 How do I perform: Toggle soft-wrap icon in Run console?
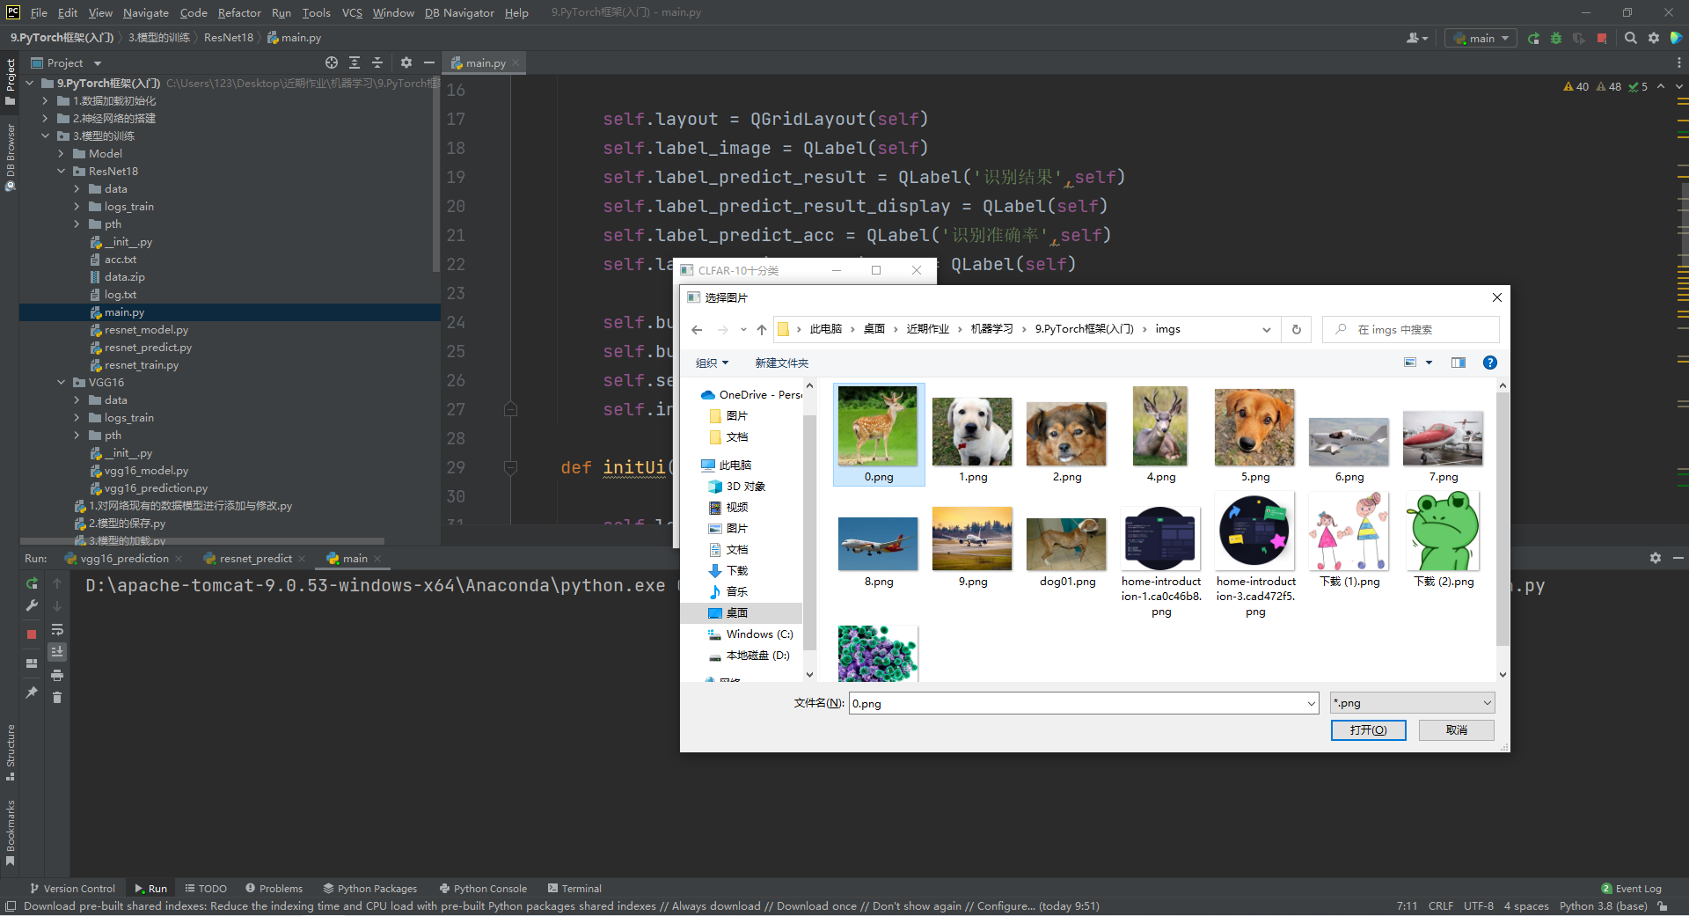(x=57, y=629)
